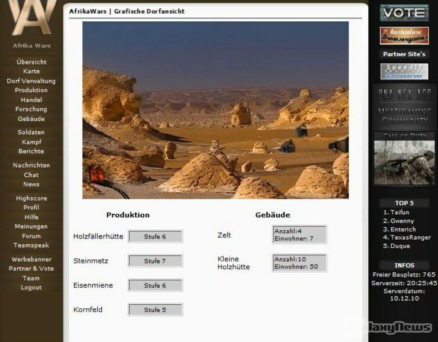The width and height of the screenshot is (438, 342).
Task: Open the SpeedIT Gameserver banner
Action: click(404, 72)
